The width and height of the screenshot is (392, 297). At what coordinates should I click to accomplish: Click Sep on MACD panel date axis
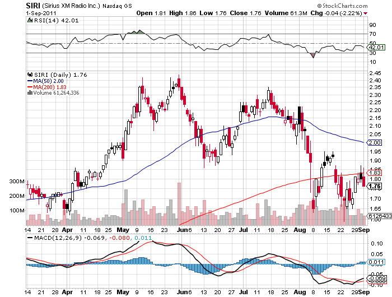click(x=364, y=292)
